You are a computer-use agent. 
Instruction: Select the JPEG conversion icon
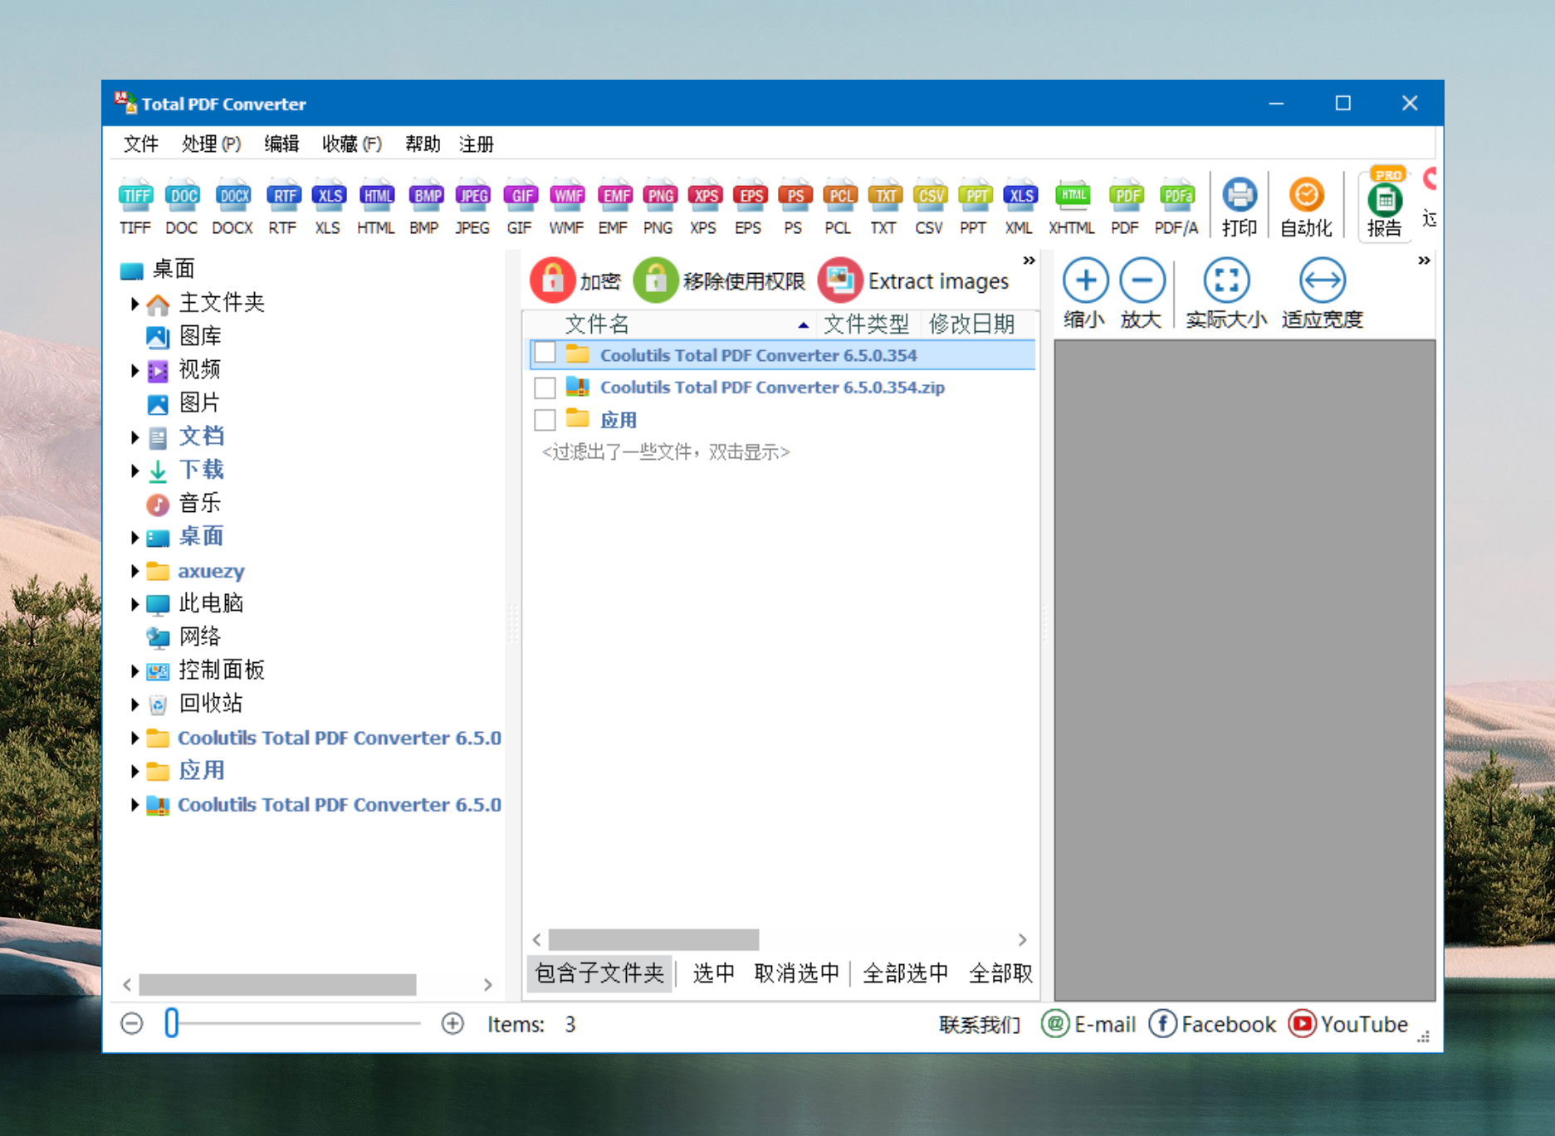(472, 206)
